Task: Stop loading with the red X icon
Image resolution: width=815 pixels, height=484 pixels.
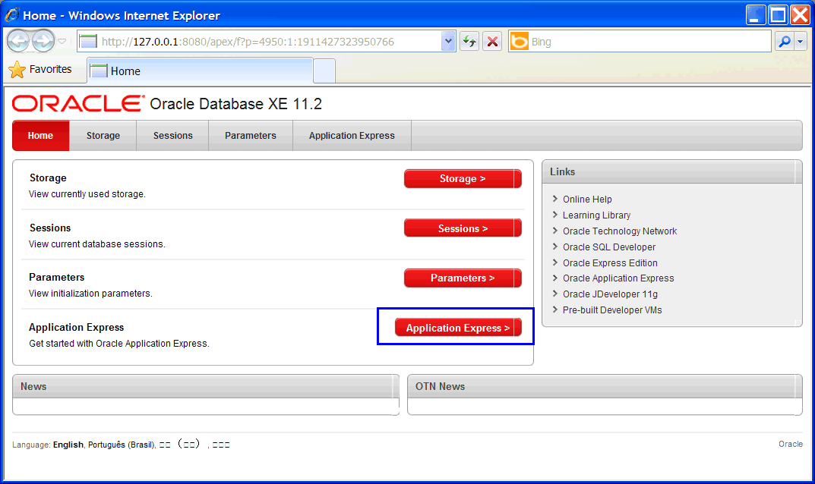Action: point(492,42)
